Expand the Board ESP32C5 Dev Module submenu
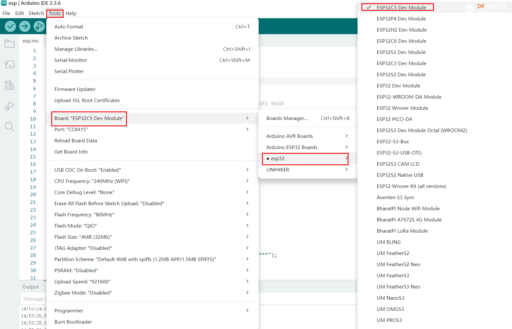Viewport: 512px width, 329px height. (x=152, y=118)
